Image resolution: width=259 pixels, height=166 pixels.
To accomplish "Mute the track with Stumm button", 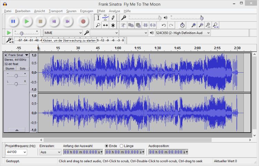I will coord(10,69).
